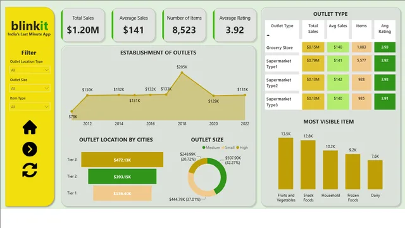Click the $507.90K (42.27%) donut label
405x228 pixels.
pos(232,160)
